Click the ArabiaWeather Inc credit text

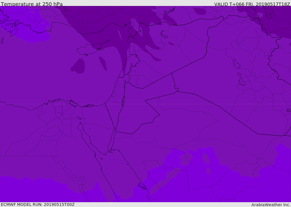pyautogui.click(x=271, y=205)
